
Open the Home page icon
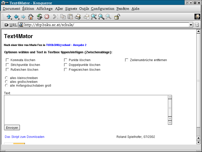coord(31,17)
